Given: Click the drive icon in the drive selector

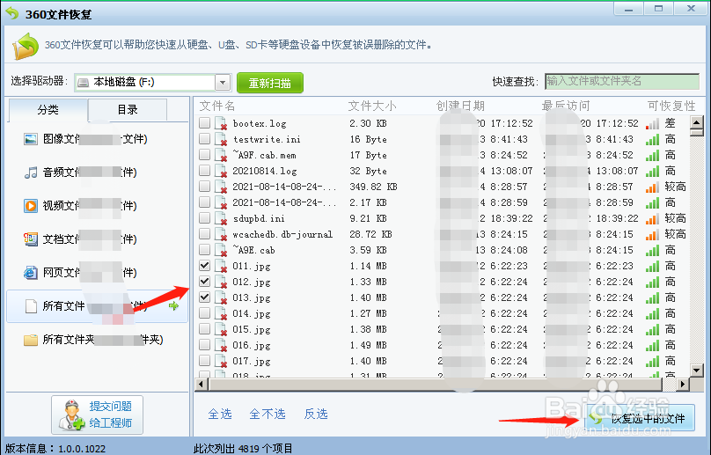Looking at the screenshot, I should tap(83, 83).
